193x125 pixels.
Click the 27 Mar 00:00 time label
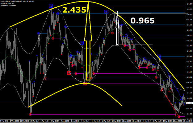(x=15, y=121)
